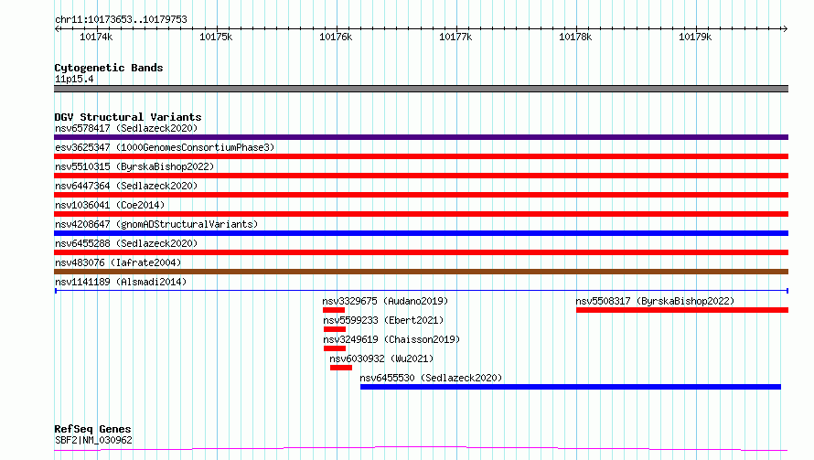This screenshot has height=460, width=814.
Task: Click the 10174k ruler tick label
Action: [96, 37]
